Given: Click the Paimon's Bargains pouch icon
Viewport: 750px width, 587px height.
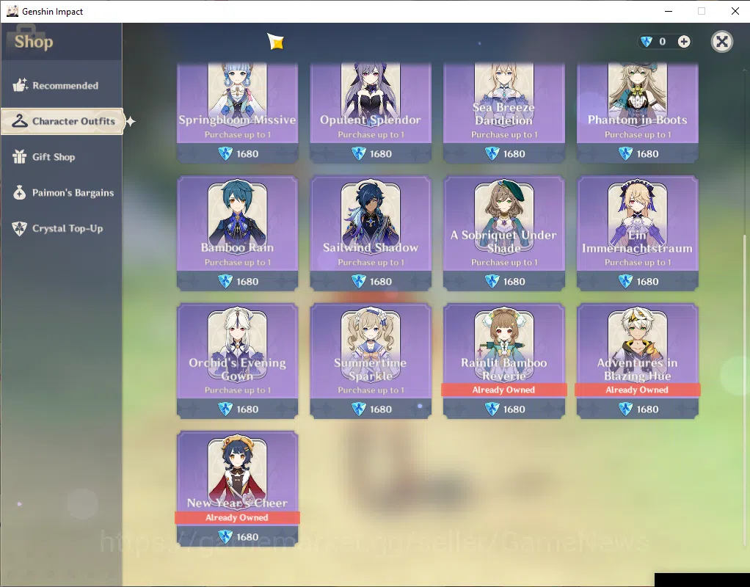Looking at the screenshot, I should [20, 192].
